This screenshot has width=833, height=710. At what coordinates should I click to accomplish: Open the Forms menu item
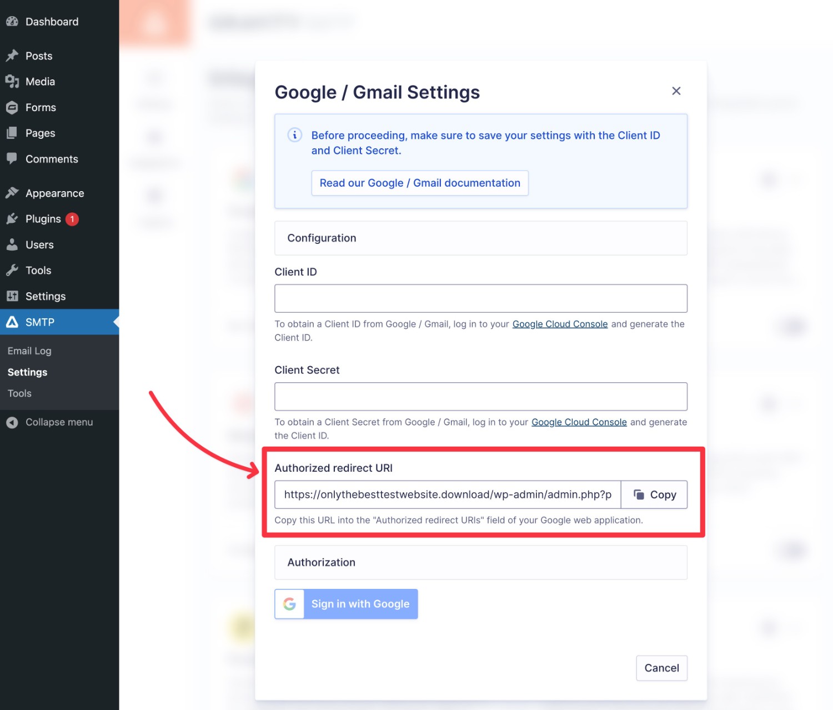59,107
